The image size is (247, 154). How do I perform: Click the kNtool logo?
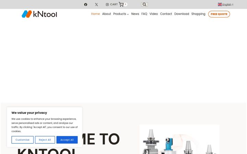tap(39, 14)
